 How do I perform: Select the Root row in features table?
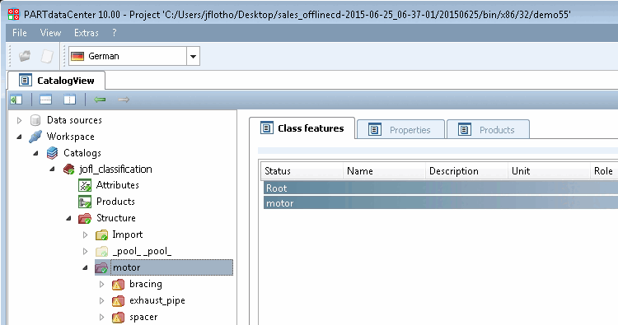click(441, 188)
